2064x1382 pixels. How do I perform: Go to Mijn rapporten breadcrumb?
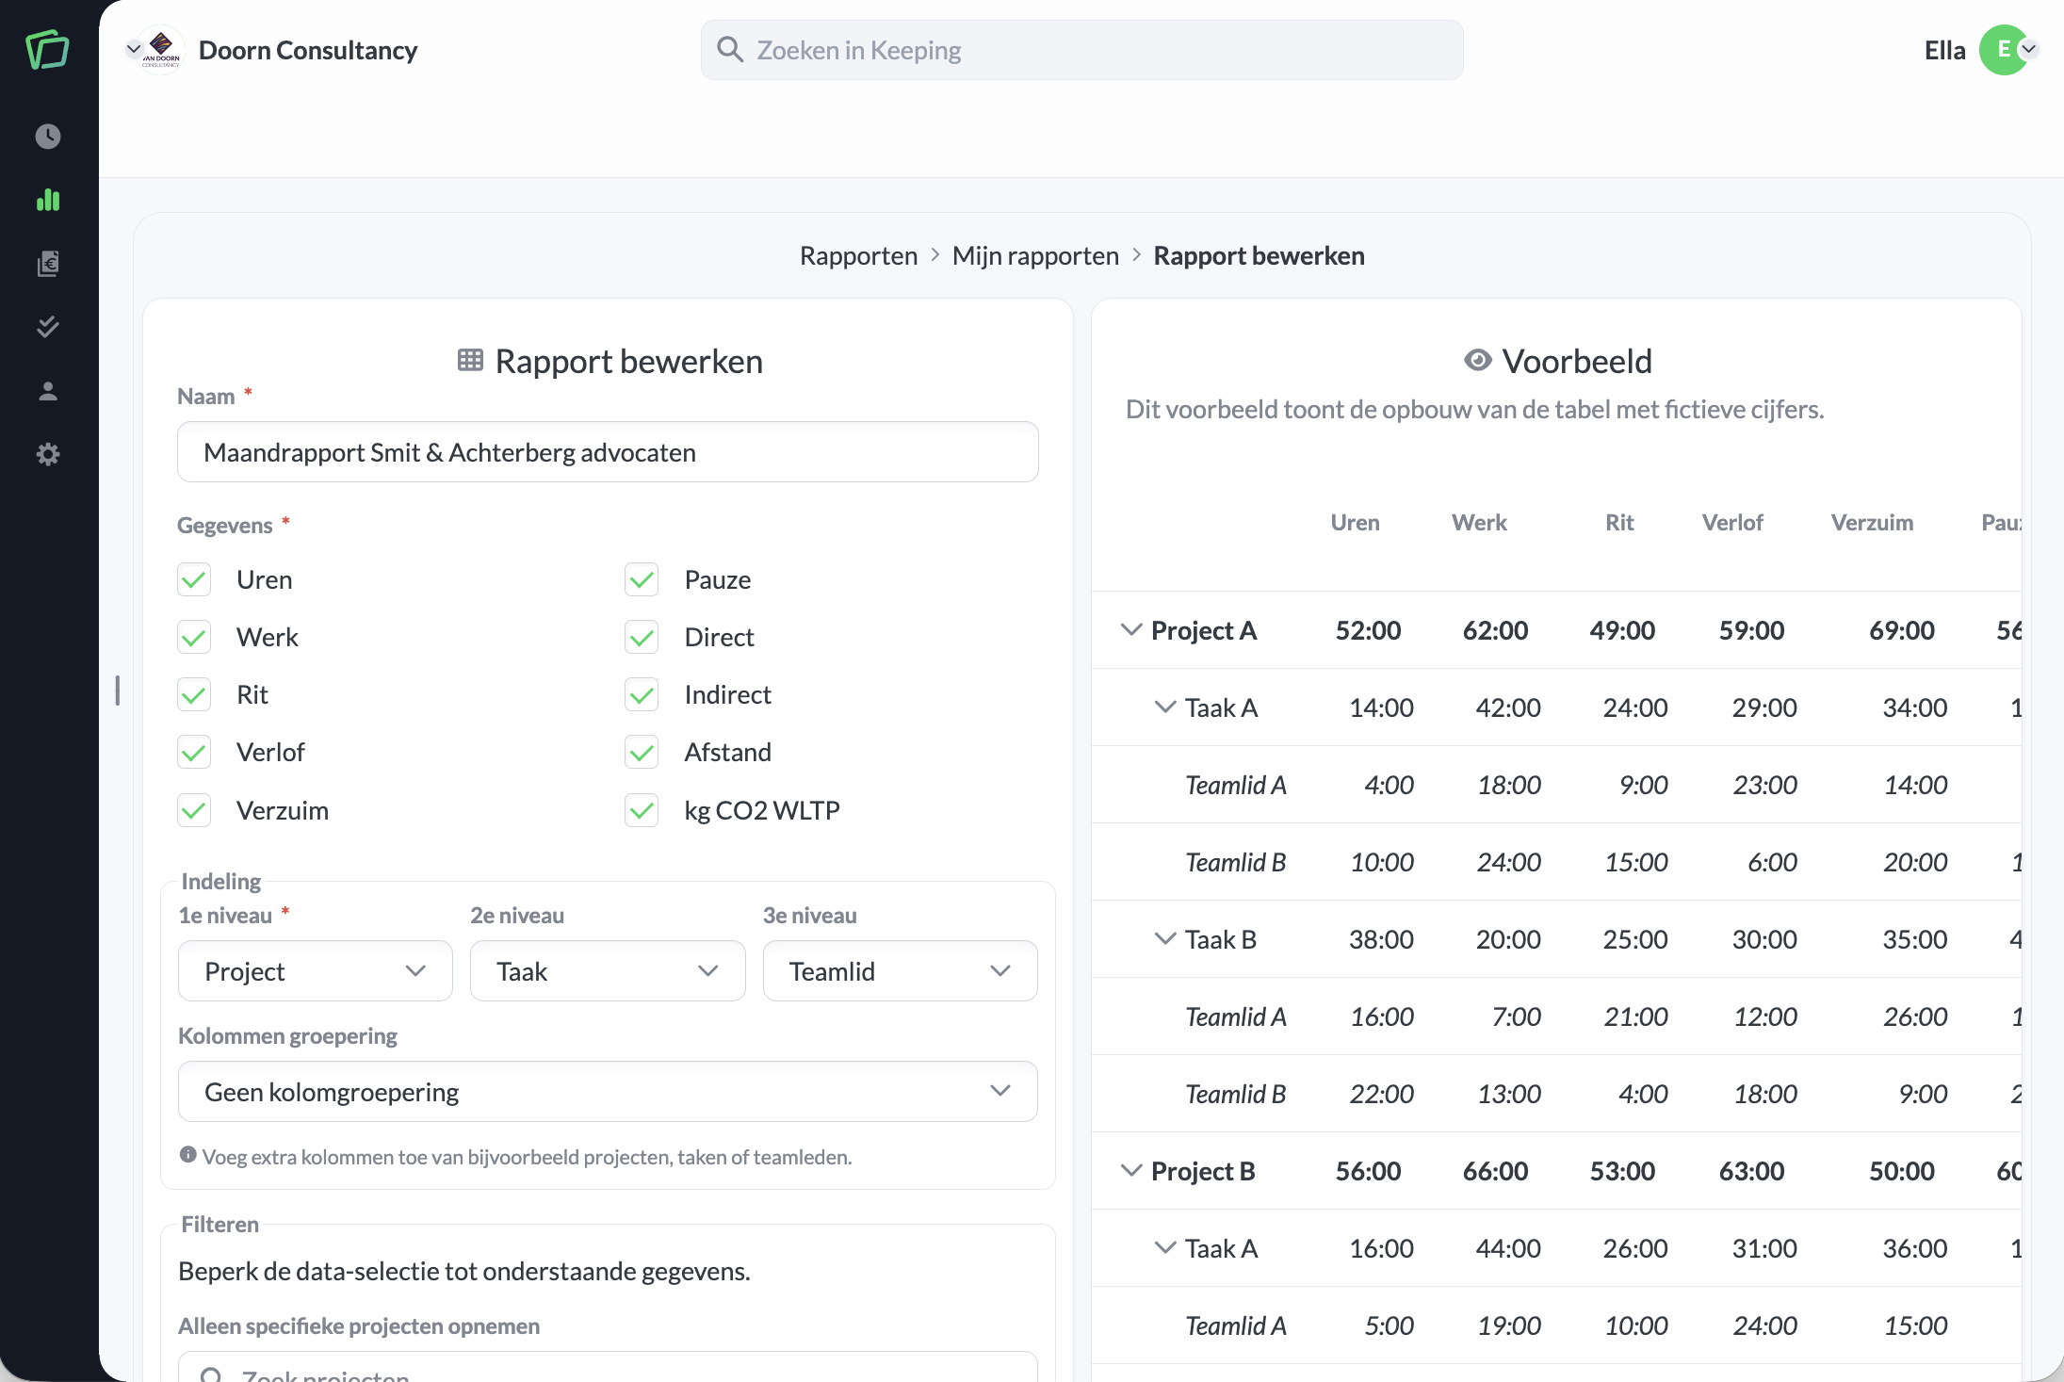[x=1035, y=255]
